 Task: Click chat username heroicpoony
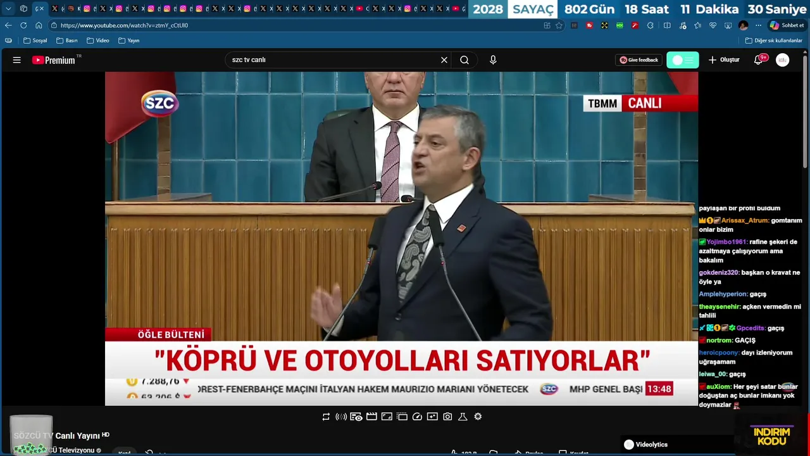720,353
